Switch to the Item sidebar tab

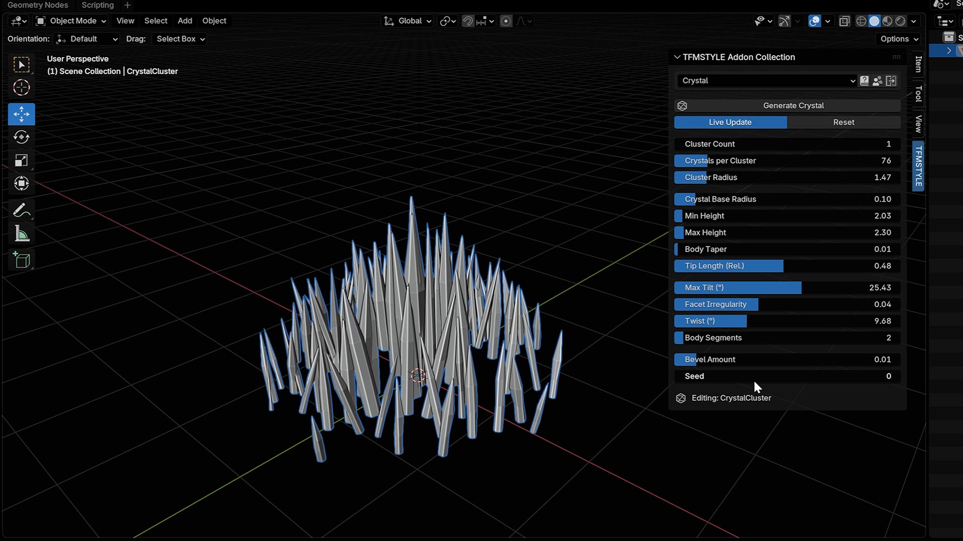918,64
